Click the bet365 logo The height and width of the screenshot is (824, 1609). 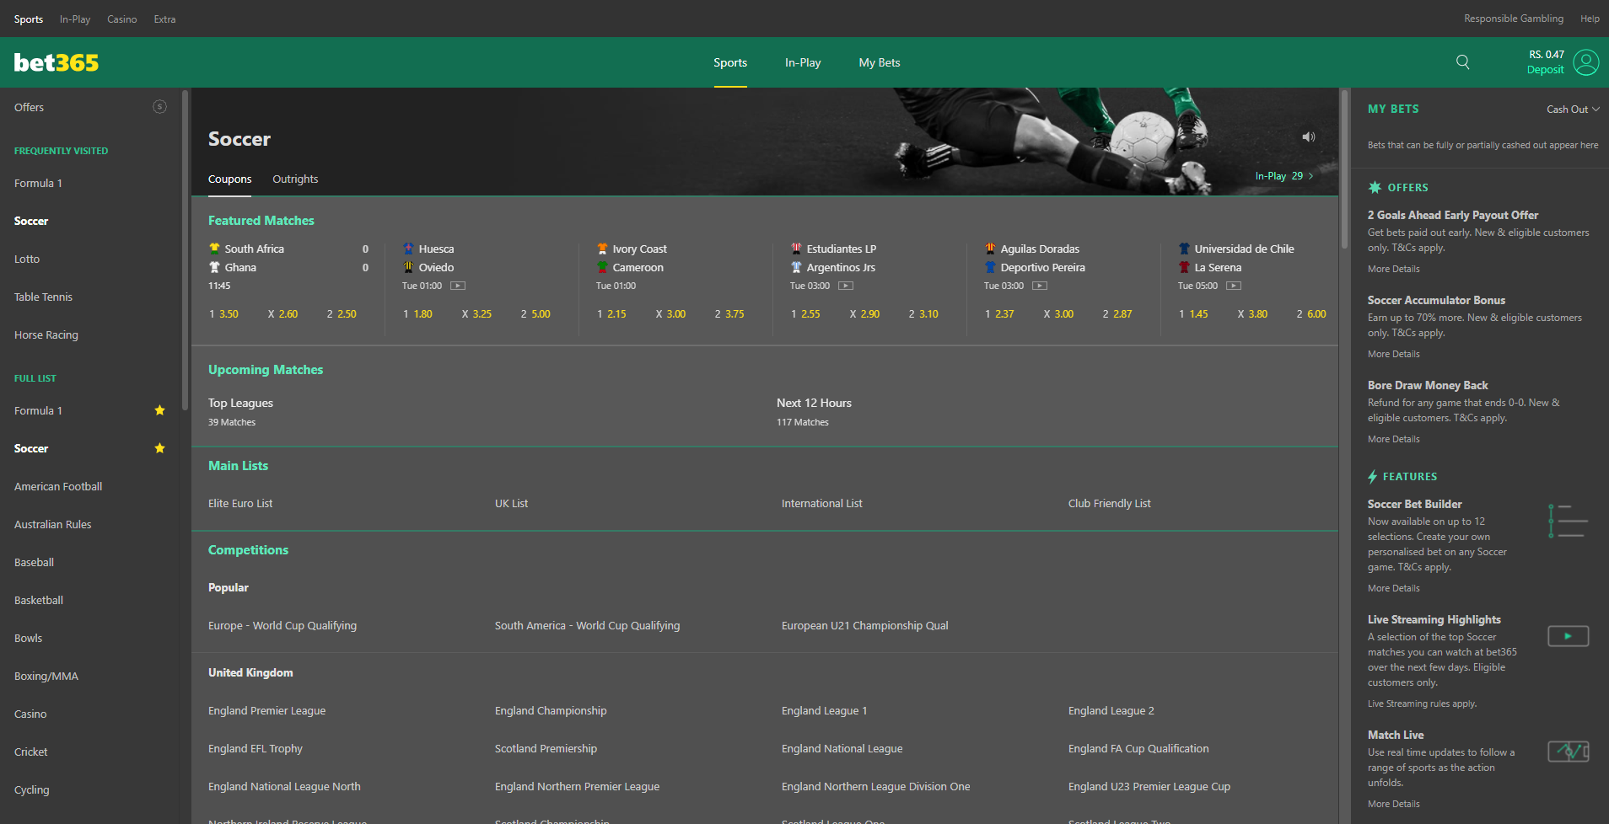coord(57,62)
